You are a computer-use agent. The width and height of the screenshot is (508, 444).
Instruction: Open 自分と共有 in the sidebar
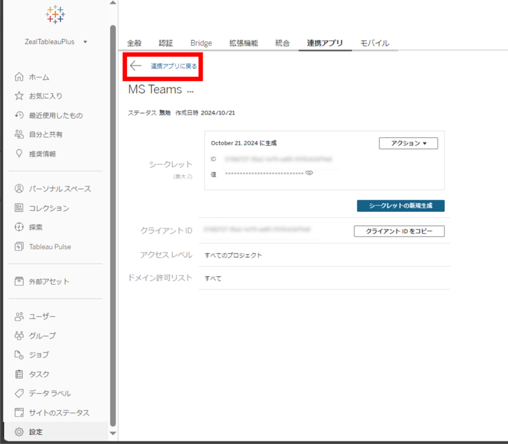45,134
